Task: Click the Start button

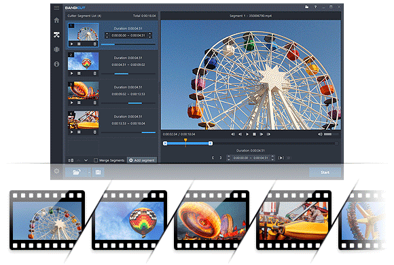Action: point(325,173)
